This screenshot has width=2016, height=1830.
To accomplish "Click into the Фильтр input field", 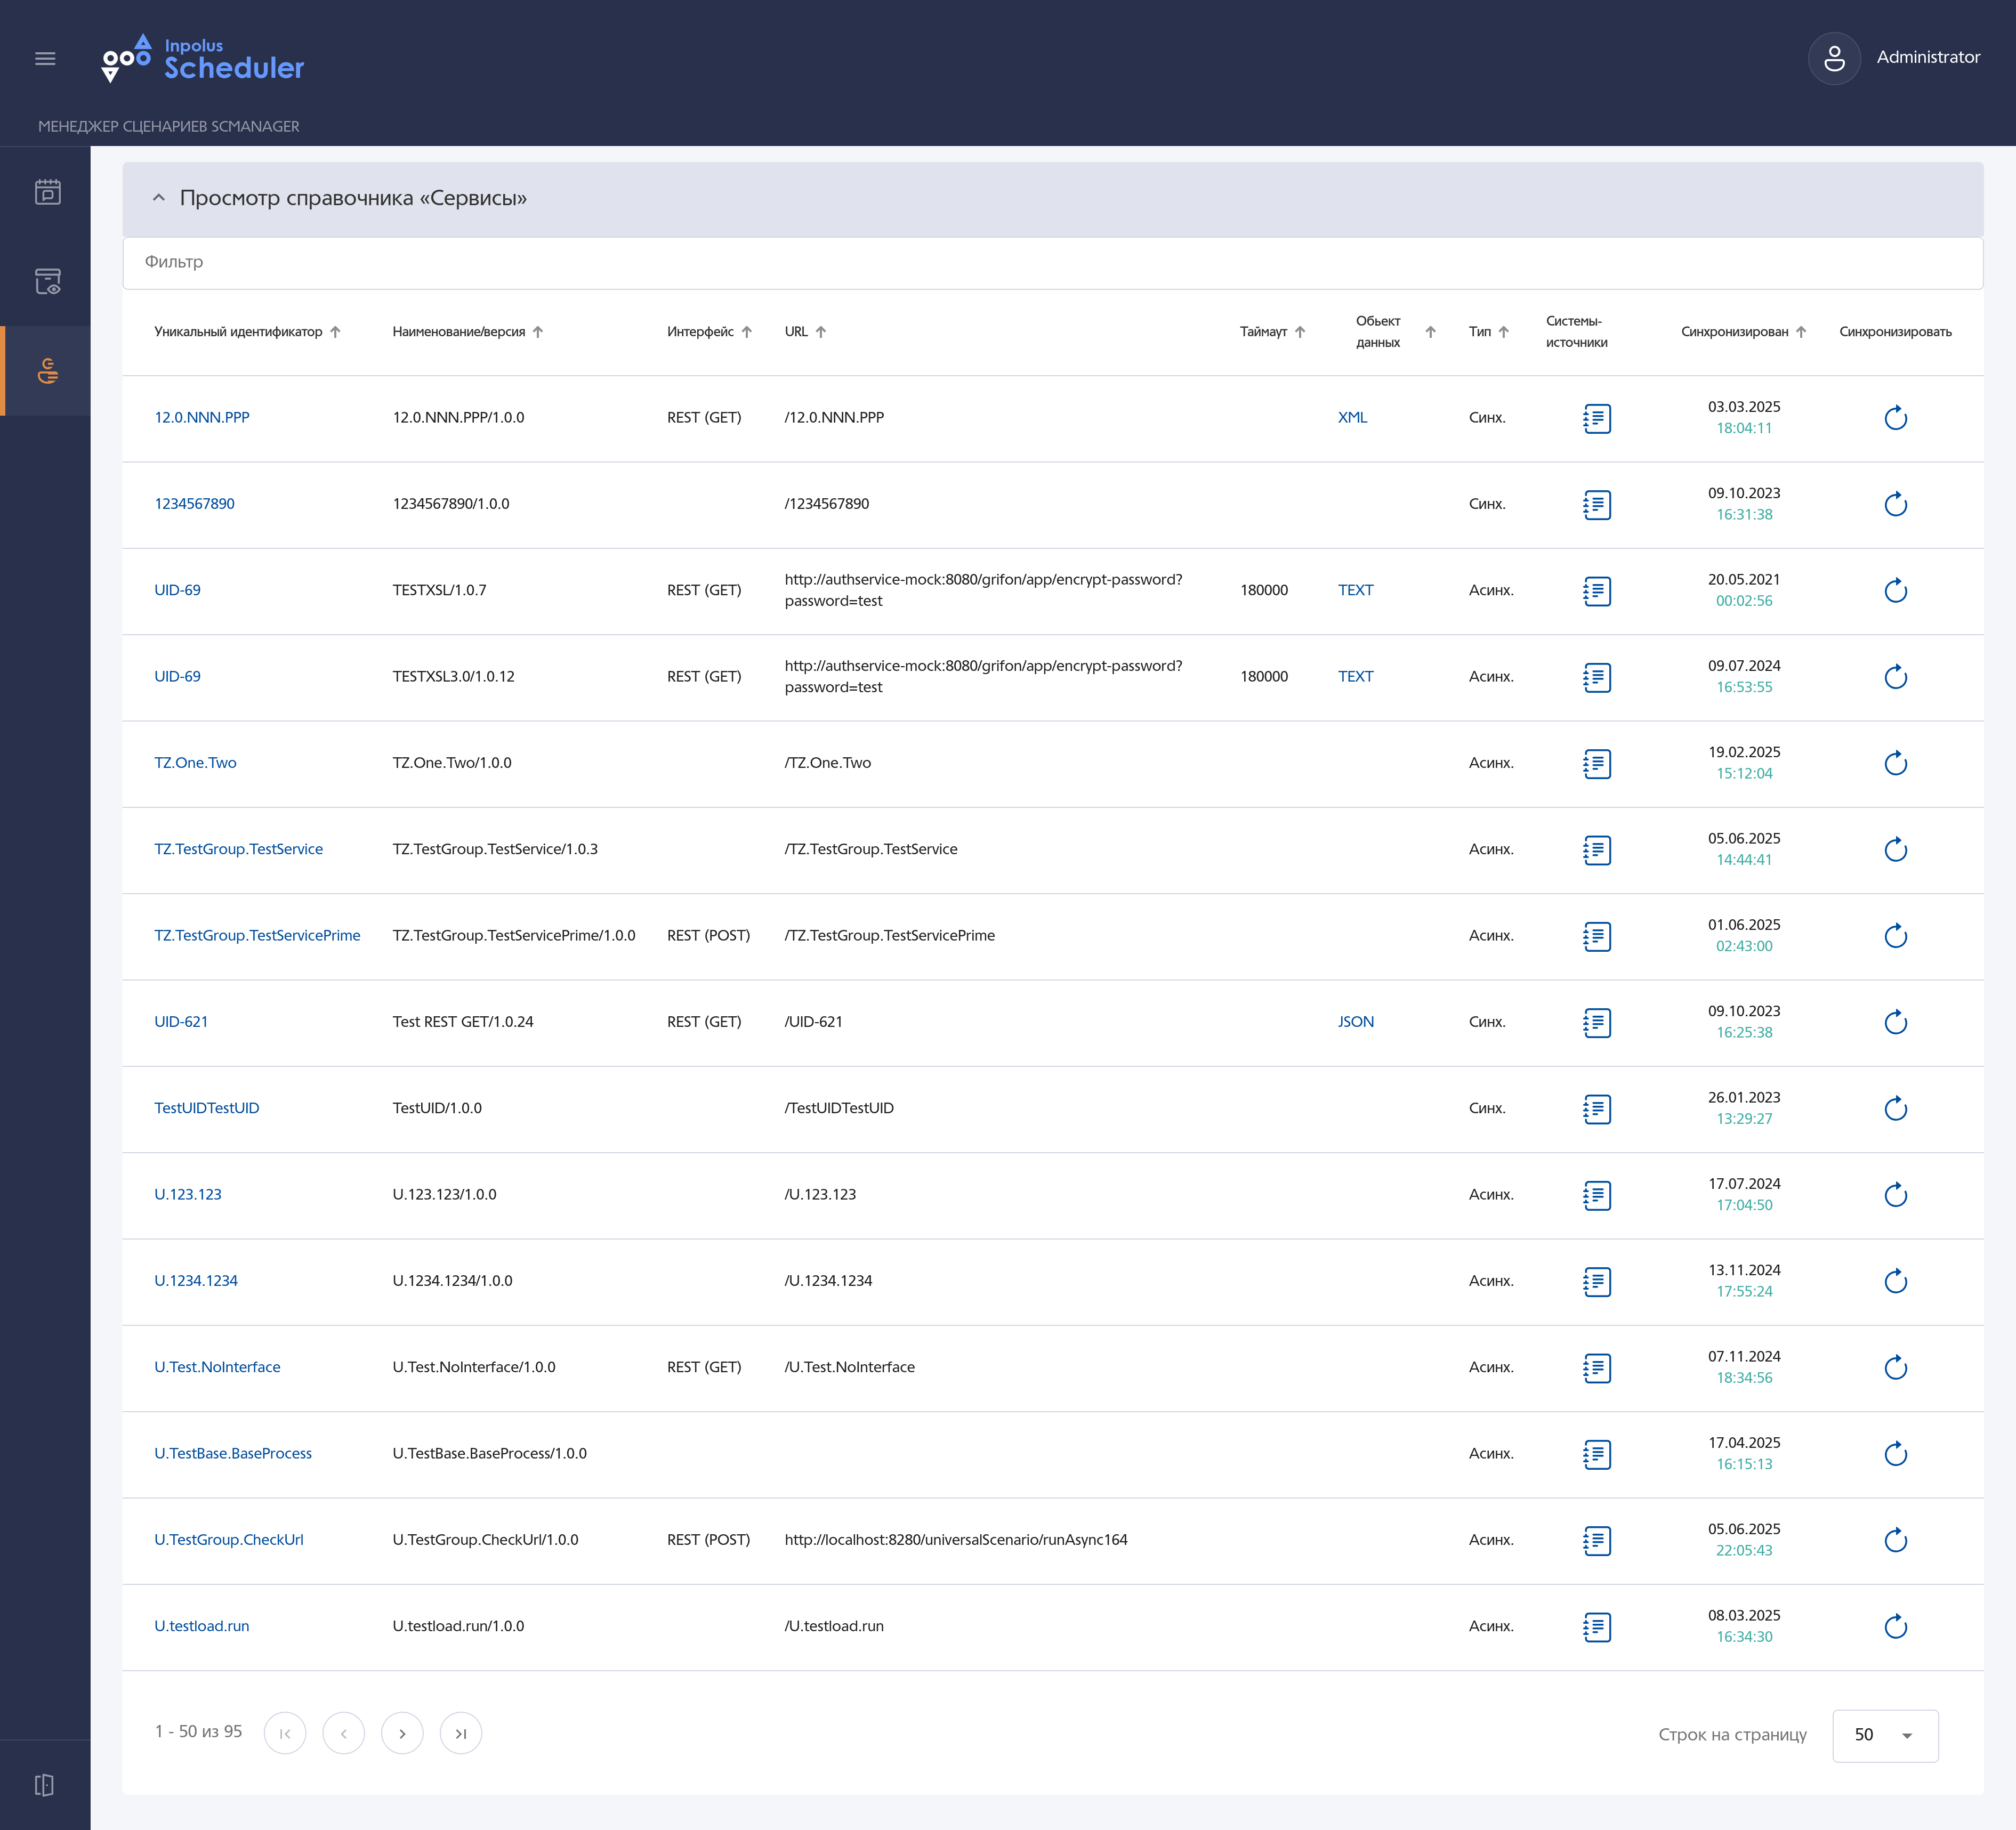I will tap(1052, 262).
